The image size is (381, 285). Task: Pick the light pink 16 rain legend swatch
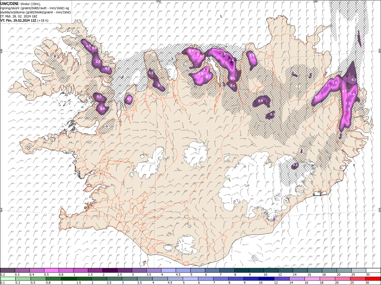[312, 279]
